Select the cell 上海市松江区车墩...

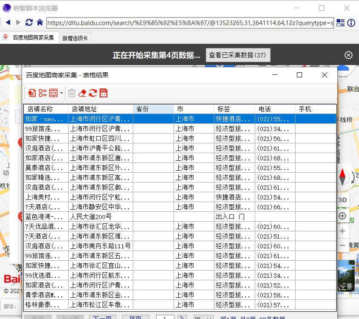[100, 305]
